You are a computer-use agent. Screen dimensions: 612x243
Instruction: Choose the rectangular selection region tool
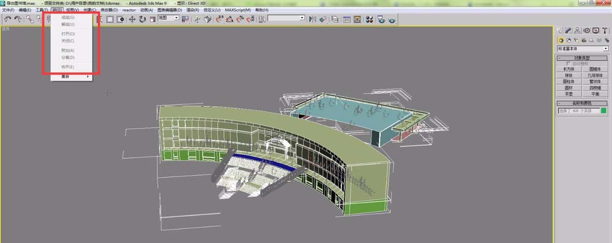point(110,19)
